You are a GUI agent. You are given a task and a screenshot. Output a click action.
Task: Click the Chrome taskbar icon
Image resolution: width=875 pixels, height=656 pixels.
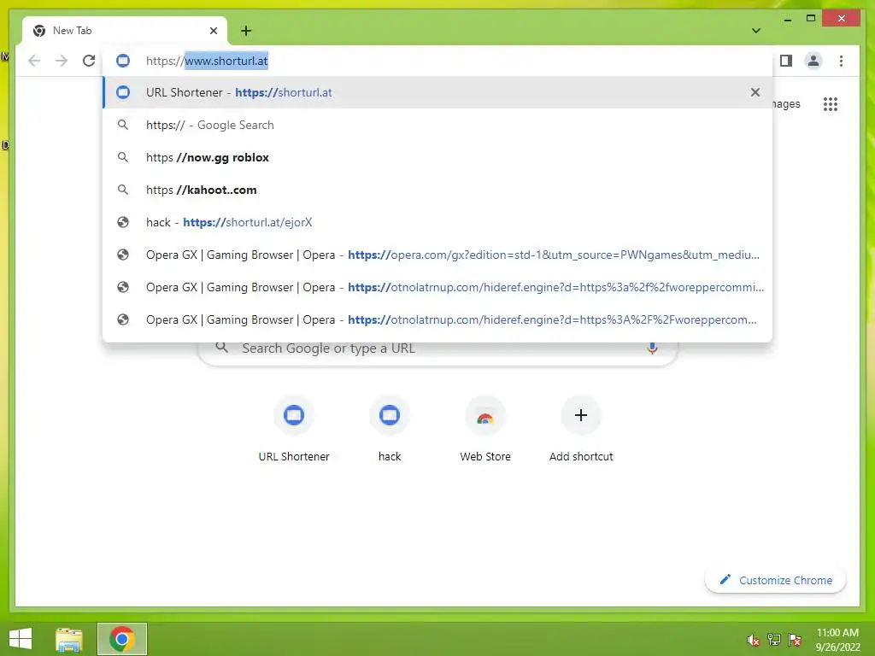[x=122, y=639]
